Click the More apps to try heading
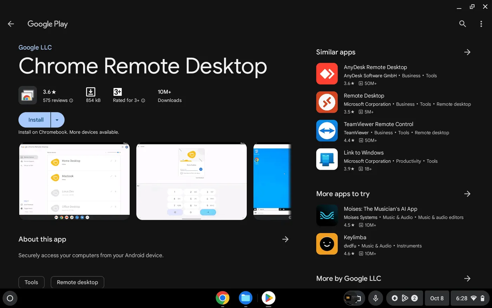Image resolution: width=492 pixels, height=308 pixels. [x=343, y=194]
